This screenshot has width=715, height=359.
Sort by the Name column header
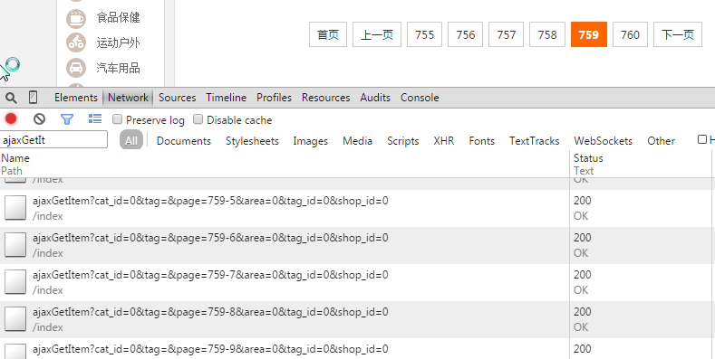click(15, 158)
